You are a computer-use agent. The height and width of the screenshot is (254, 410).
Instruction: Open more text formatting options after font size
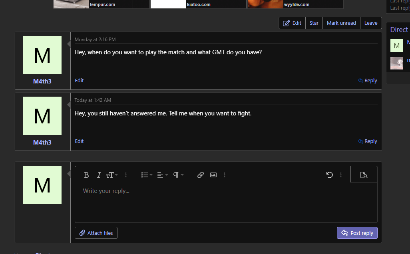pos(126,175)
